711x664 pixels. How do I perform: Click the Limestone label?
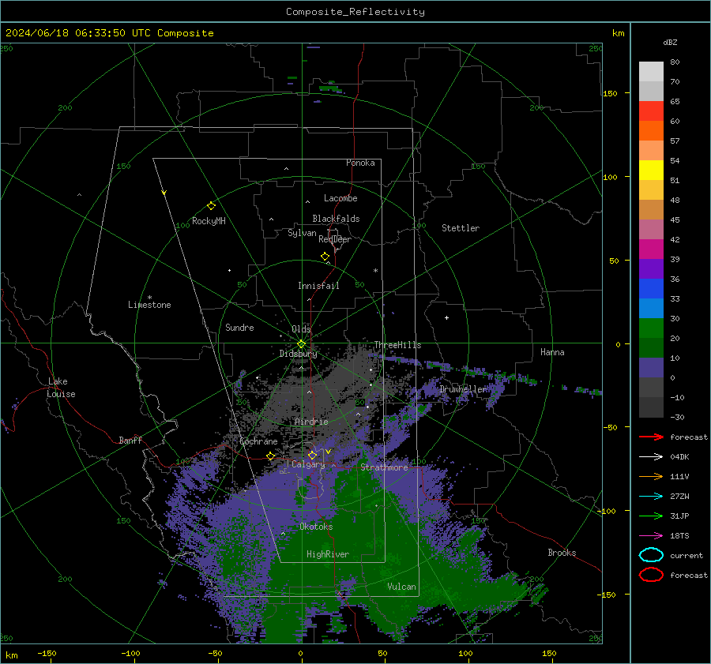pyautogui.click(x=149, y=305)
